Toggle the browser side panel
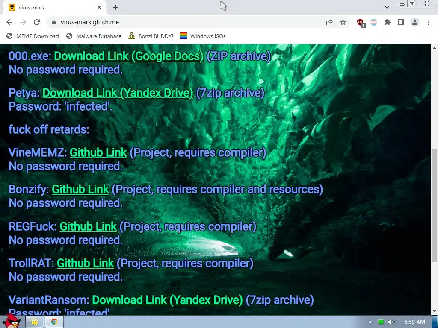This screenshot has height=328, width=438. (401, 22)
